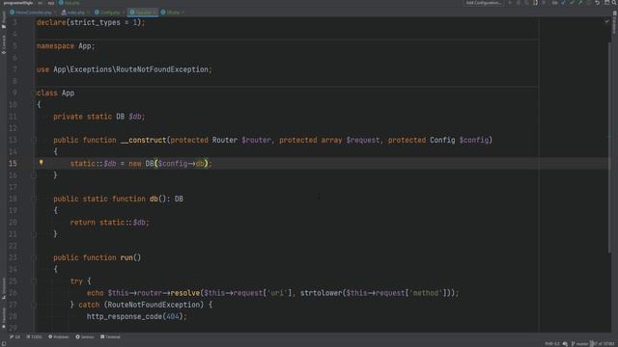
Task: Click the resolve method call on line 26
Action: [184, 293]
